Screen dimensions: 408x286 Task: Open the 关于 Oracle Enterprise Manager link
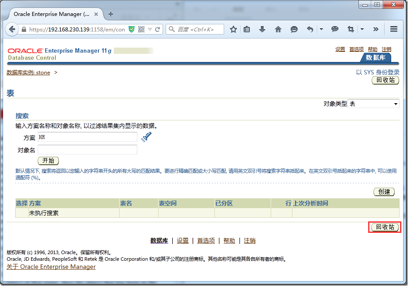[x=51, y=267]
